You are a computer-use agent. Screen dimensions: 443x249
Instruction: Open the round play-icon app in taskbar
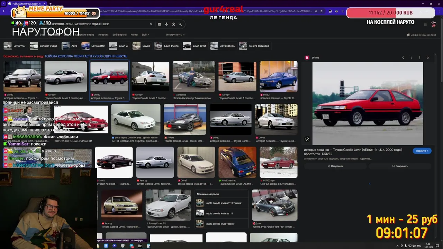(115, 246)
